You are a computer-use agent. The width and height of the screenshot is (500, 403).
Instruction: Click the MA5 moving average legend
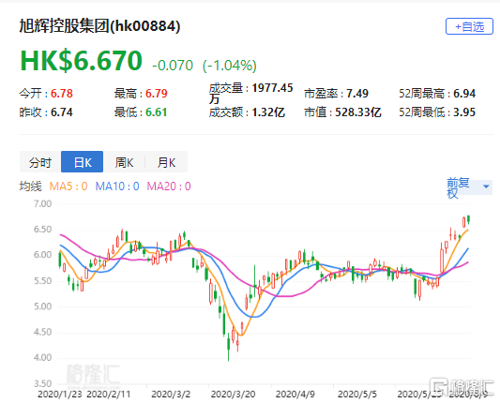pos(68,187)
